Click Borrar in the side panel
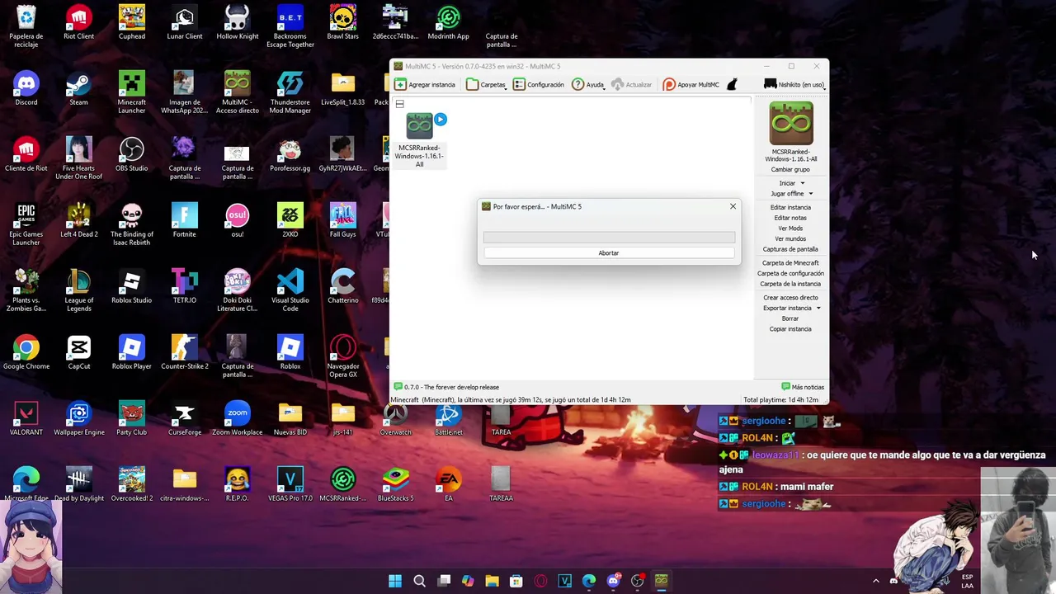 point(790,318)
